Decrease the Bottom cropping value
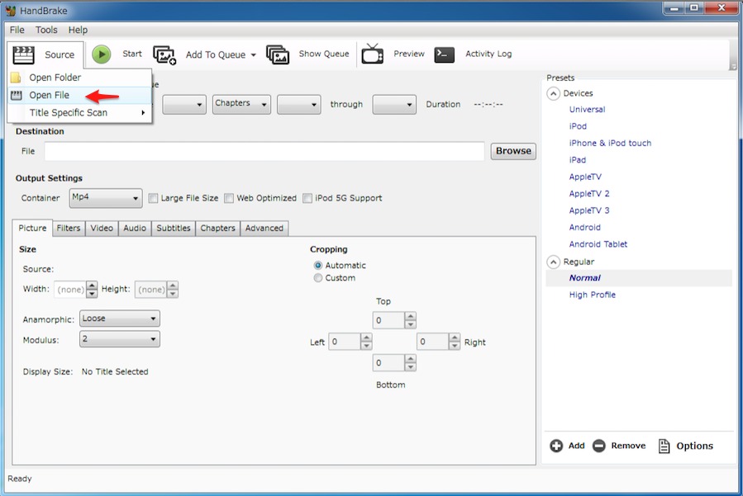 pyautogui.click(x=411, y=367)
